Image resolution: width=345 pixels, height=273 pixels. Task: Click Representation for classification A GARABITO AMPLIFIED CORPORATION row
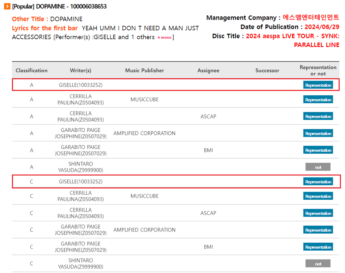[x=318, y=133]
